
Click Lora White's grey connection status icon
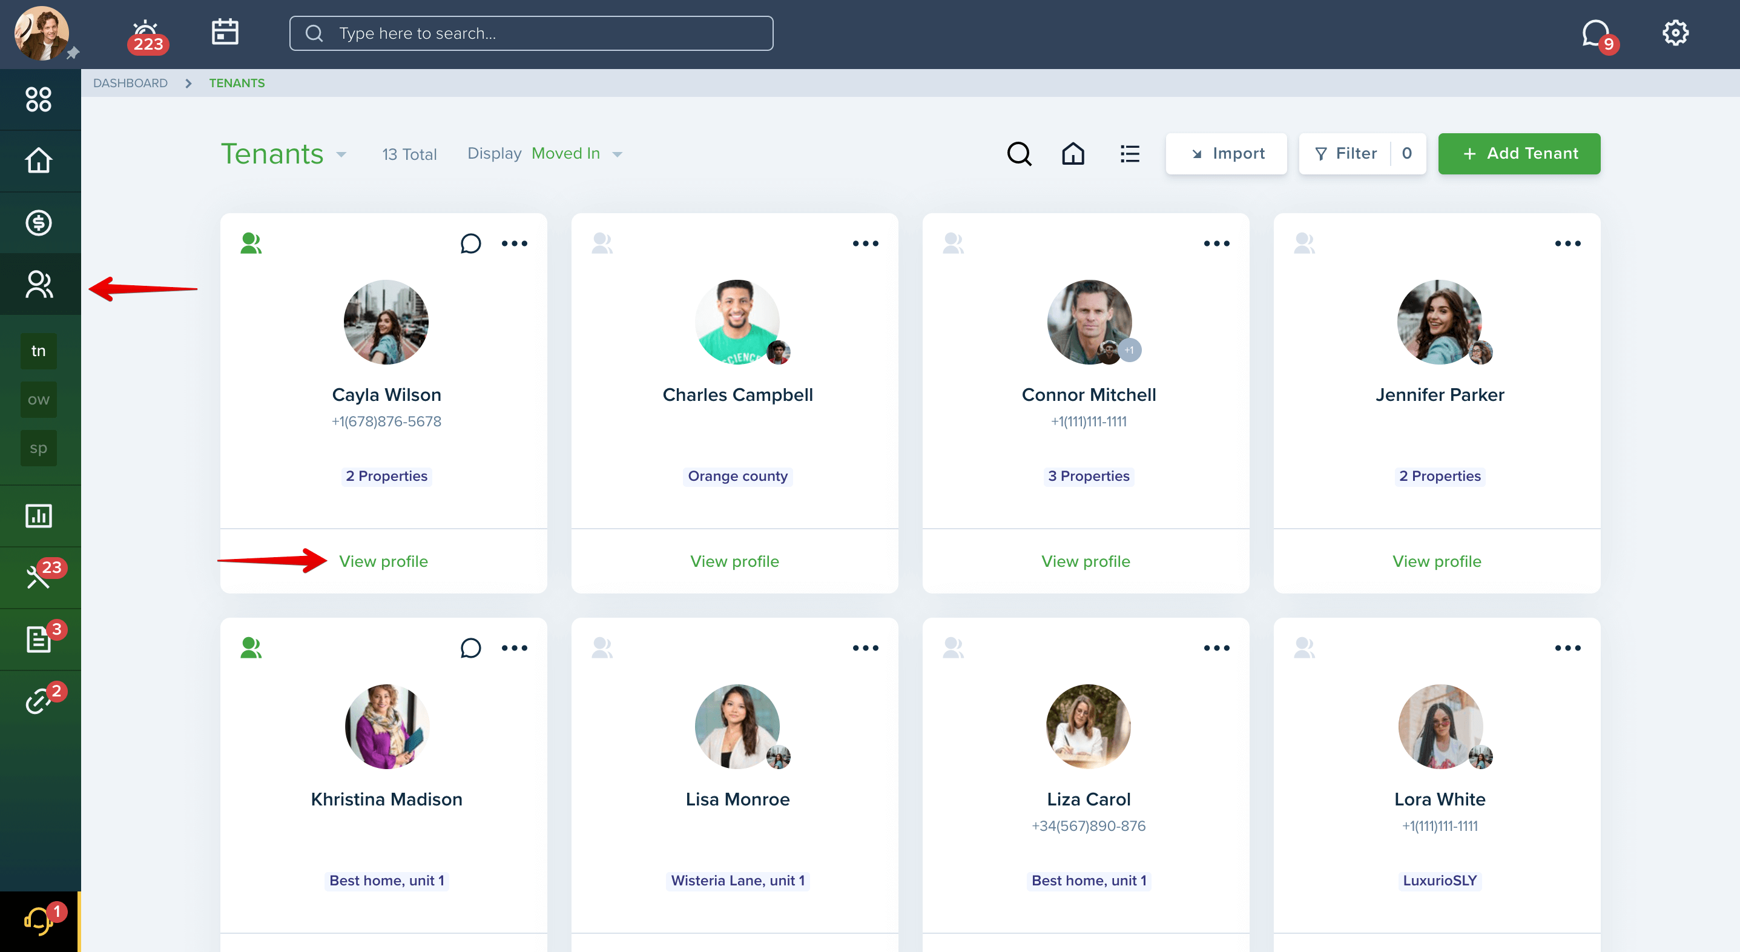pos(1304,647)
